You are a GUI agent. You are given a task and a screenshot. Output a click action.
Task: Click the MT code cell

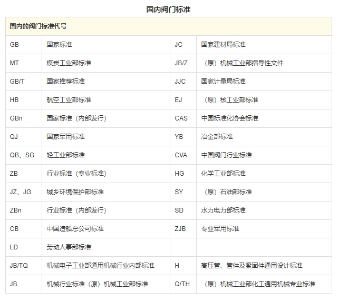pos(24,63)
